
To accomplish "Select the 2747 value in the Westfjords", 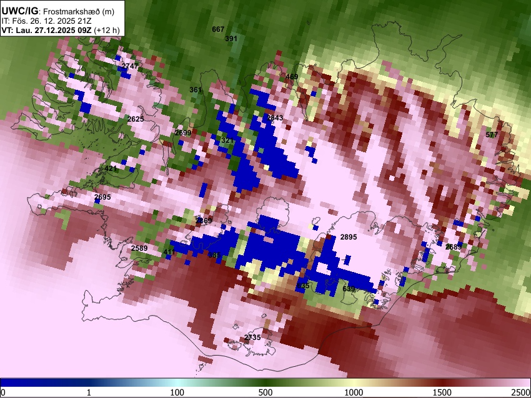I will click(x=130, y=66).
